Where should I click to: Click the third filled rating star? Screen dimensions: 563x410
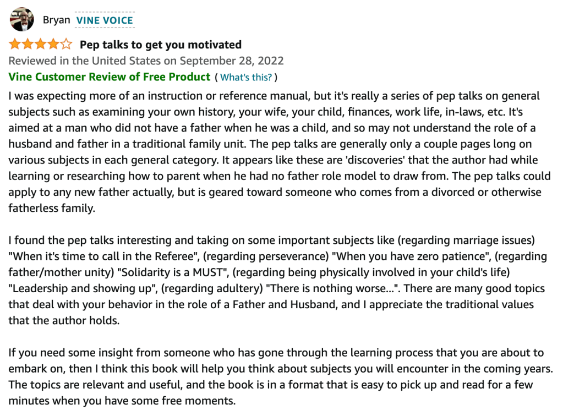41,45
